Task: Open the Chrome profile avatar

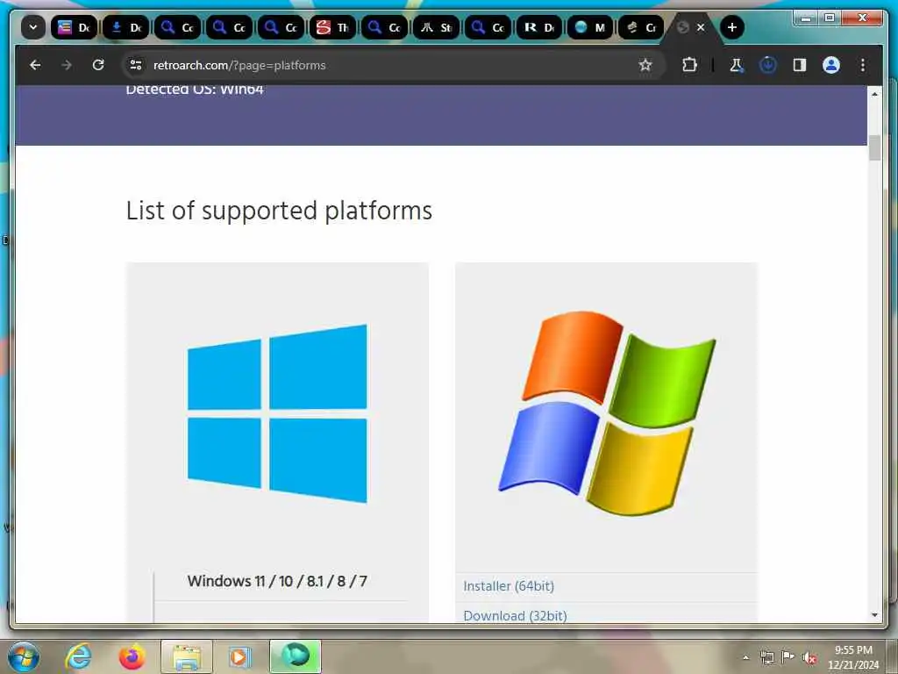Action: click(x=831, y=65)
